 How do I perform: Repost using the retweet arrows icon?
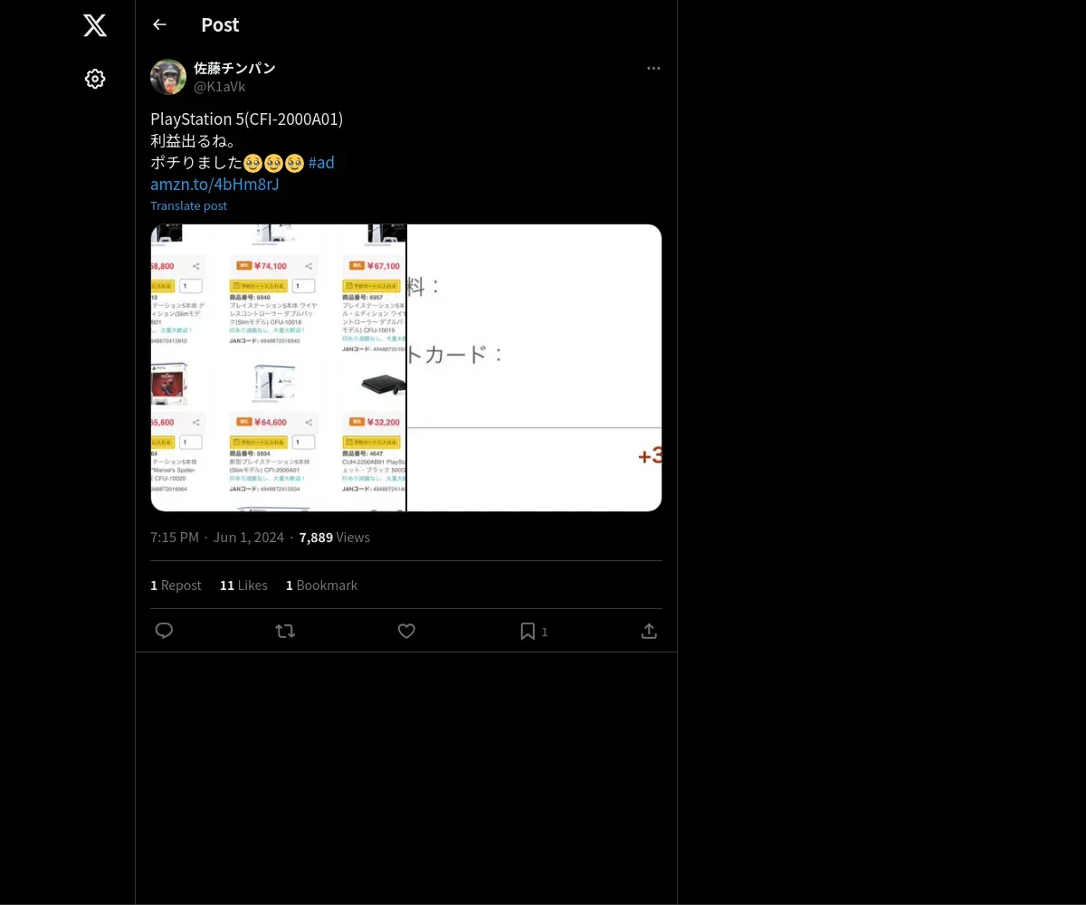pyautogui.click(x=285, y=631)
